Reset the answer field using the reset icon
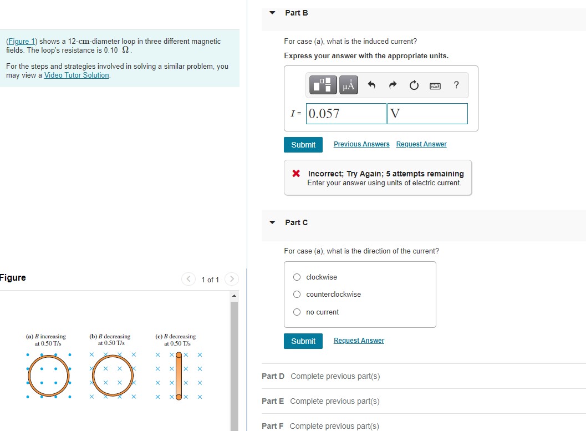This screenshot has height=431, width=586. pyautogui.click(x=412, y=85)
